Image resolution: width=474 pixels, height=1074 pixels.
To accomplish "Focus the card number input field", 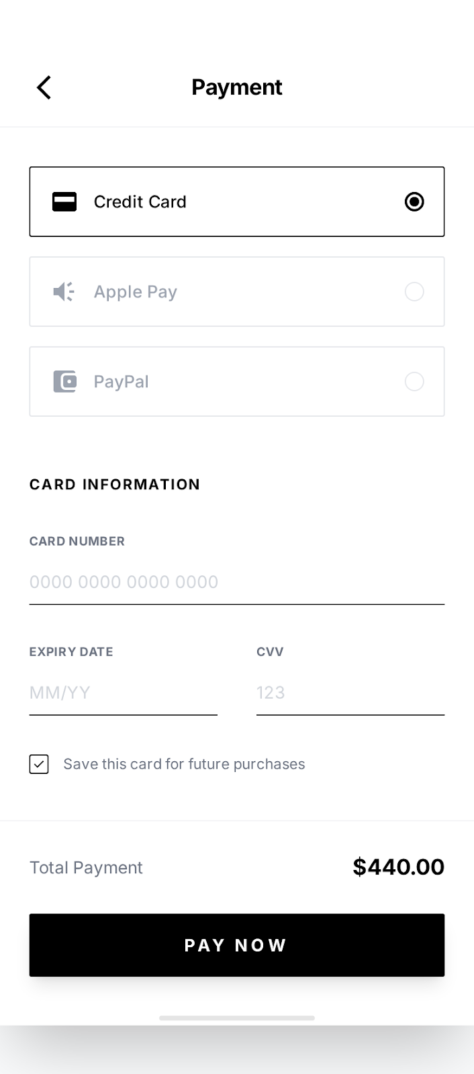I will tap(236, 582).
